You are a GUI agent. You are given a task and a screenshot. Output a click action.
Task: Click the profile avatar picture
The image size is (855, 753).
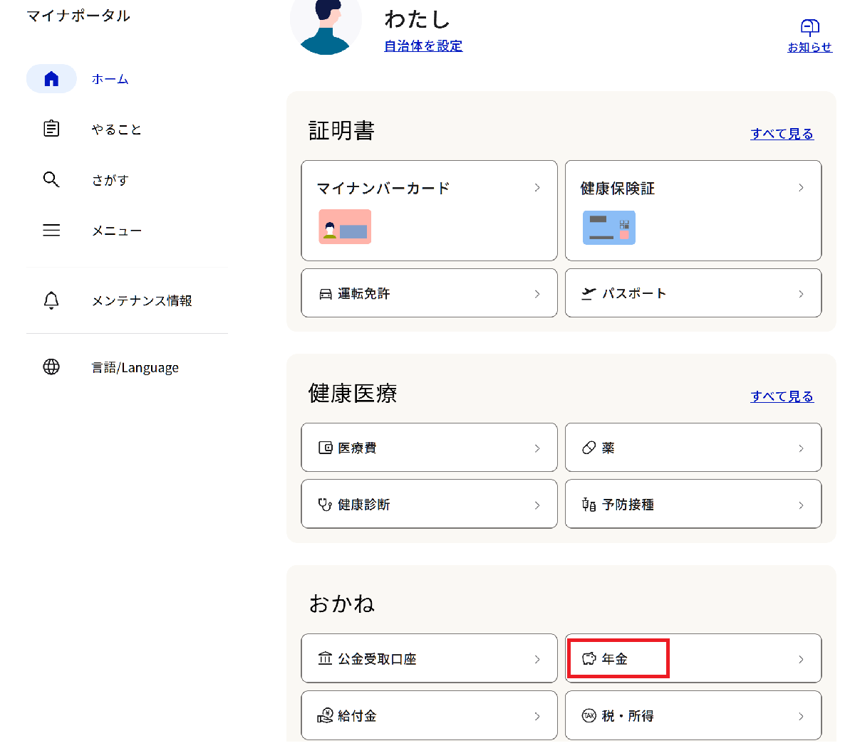pyautogui.click(x=326, y=26)
